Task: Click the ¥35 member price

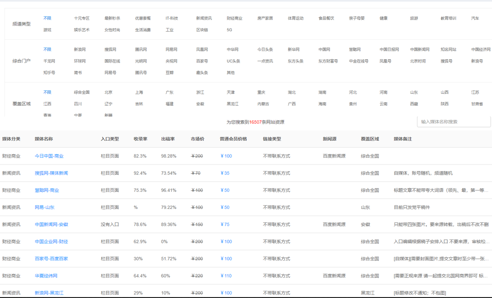Action: click(x=225, y=173)
